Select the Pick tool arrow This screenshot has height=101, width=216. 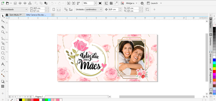tap(3, 16)
